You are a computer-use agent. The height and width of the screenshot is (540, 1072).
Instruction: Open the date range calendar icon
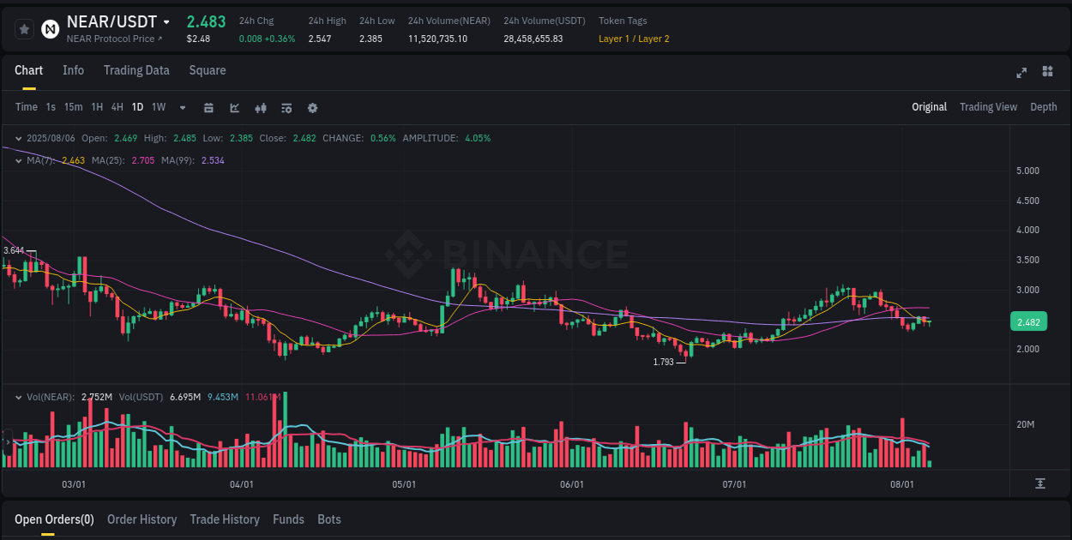208,107
